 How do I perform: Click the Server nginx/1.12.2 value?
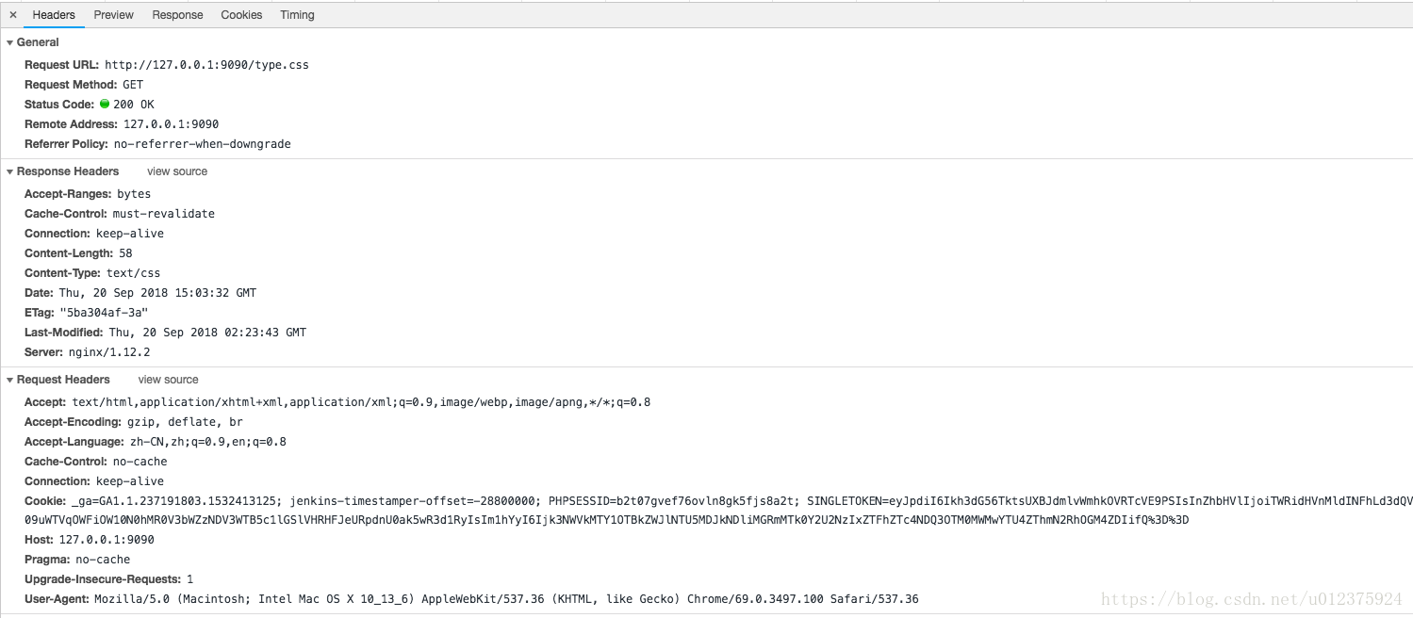click(109, 352)
